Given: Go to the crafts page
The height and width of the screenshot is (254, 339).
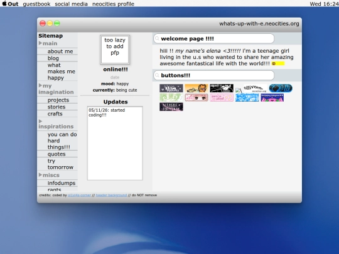Looking at the screenshot, I should point(55,114).
